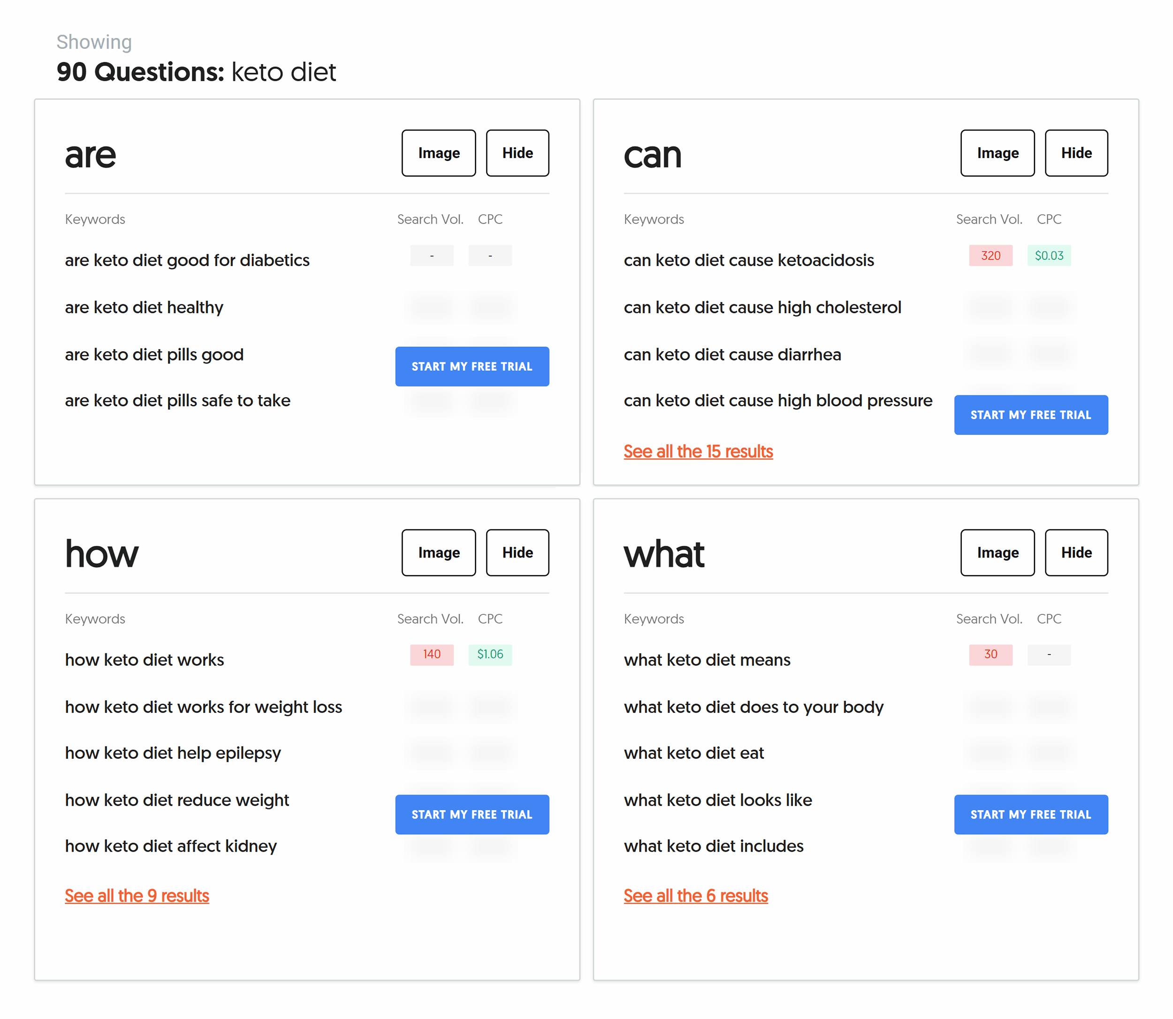Click the 'can' card heading
Screen dimensions: 1173x1019
coord(653,155)
